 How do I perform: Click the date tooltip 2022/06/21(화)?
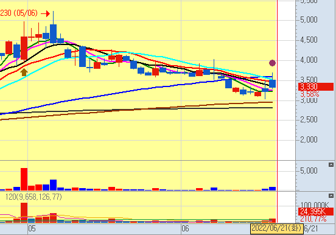pyautogui.click(x=276, y=228)
